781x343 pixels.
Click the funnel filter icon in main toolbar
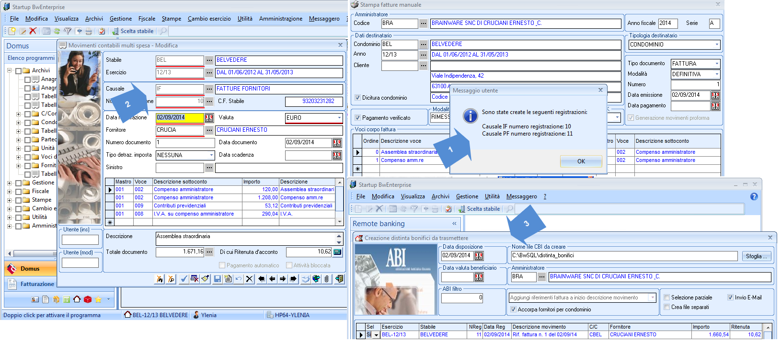click(x=68, y=31)
